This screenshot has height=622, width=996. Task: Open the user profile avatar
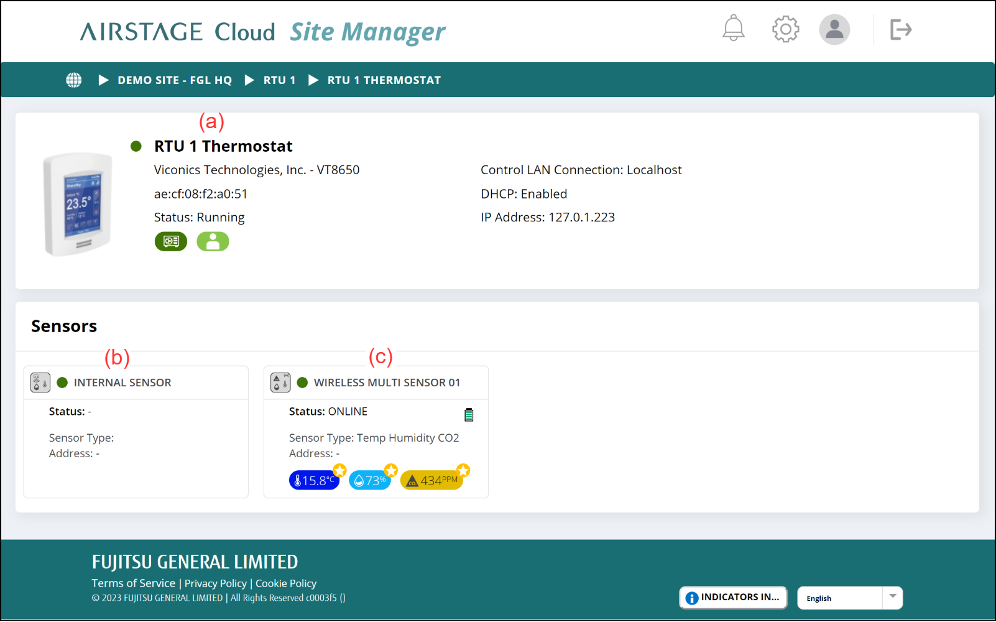[834, 29]
